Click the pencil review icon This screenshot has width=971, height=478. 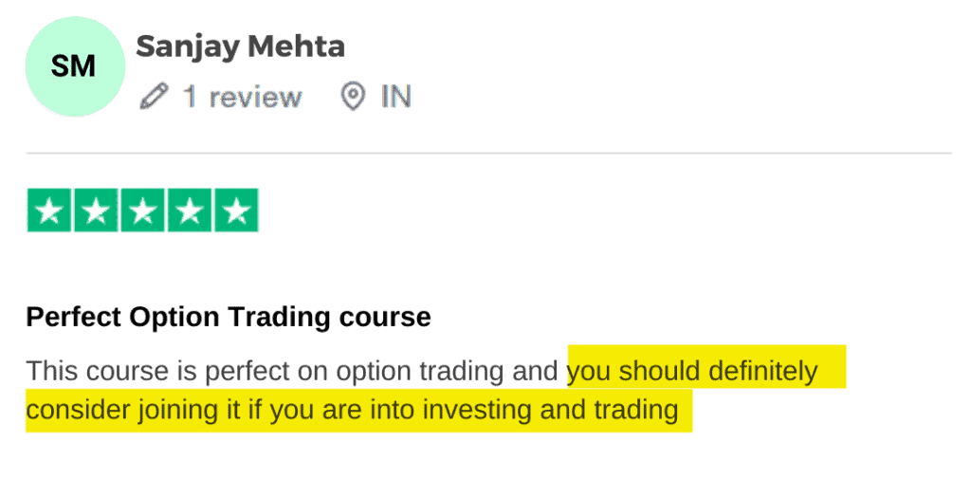pyautogui.click(x=154, y=97)
